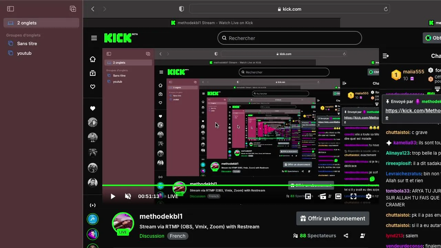Click kamelia93's username in chat
The height and width of the screenshot is (248, 441).
pos(405,143)
